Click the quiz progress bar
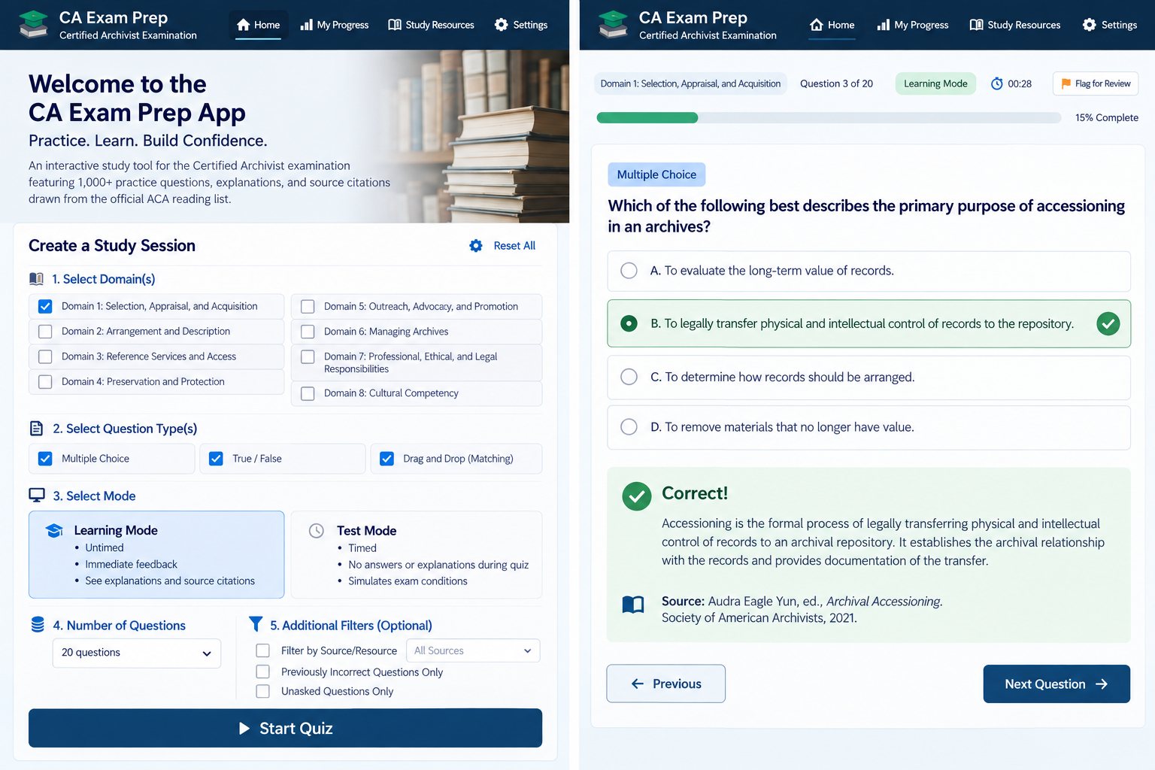1155x770 pixels. click(x=829, y=118)
